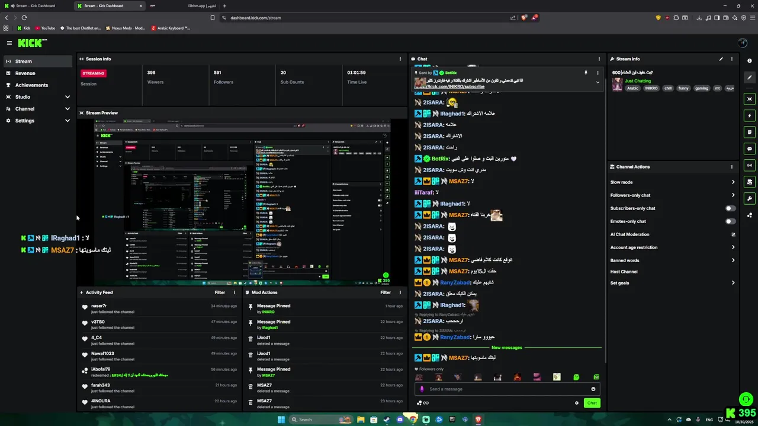Toggle the channel actions widget in right sidebar
This screenshot has height=426, width=758.
tap(750, 182)
